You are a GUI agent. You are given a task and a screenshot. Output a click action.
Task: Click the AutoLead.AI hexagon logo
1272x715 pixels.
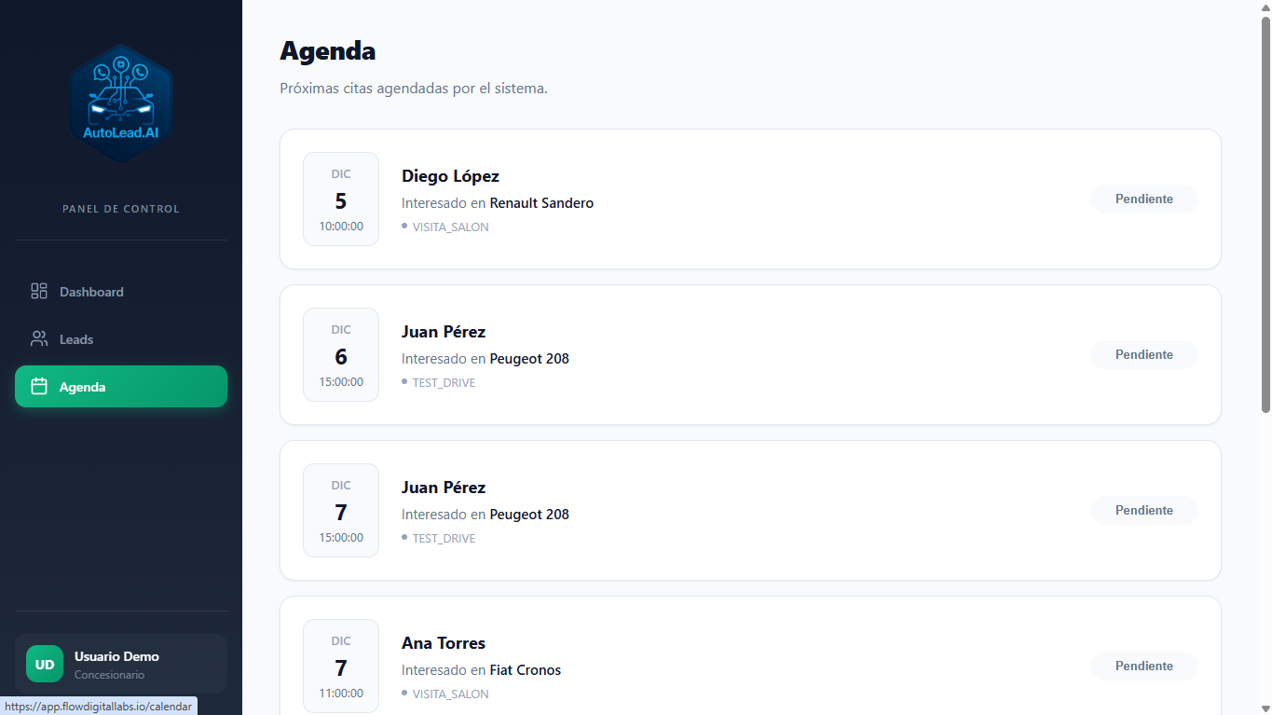(x=121, y=104)
